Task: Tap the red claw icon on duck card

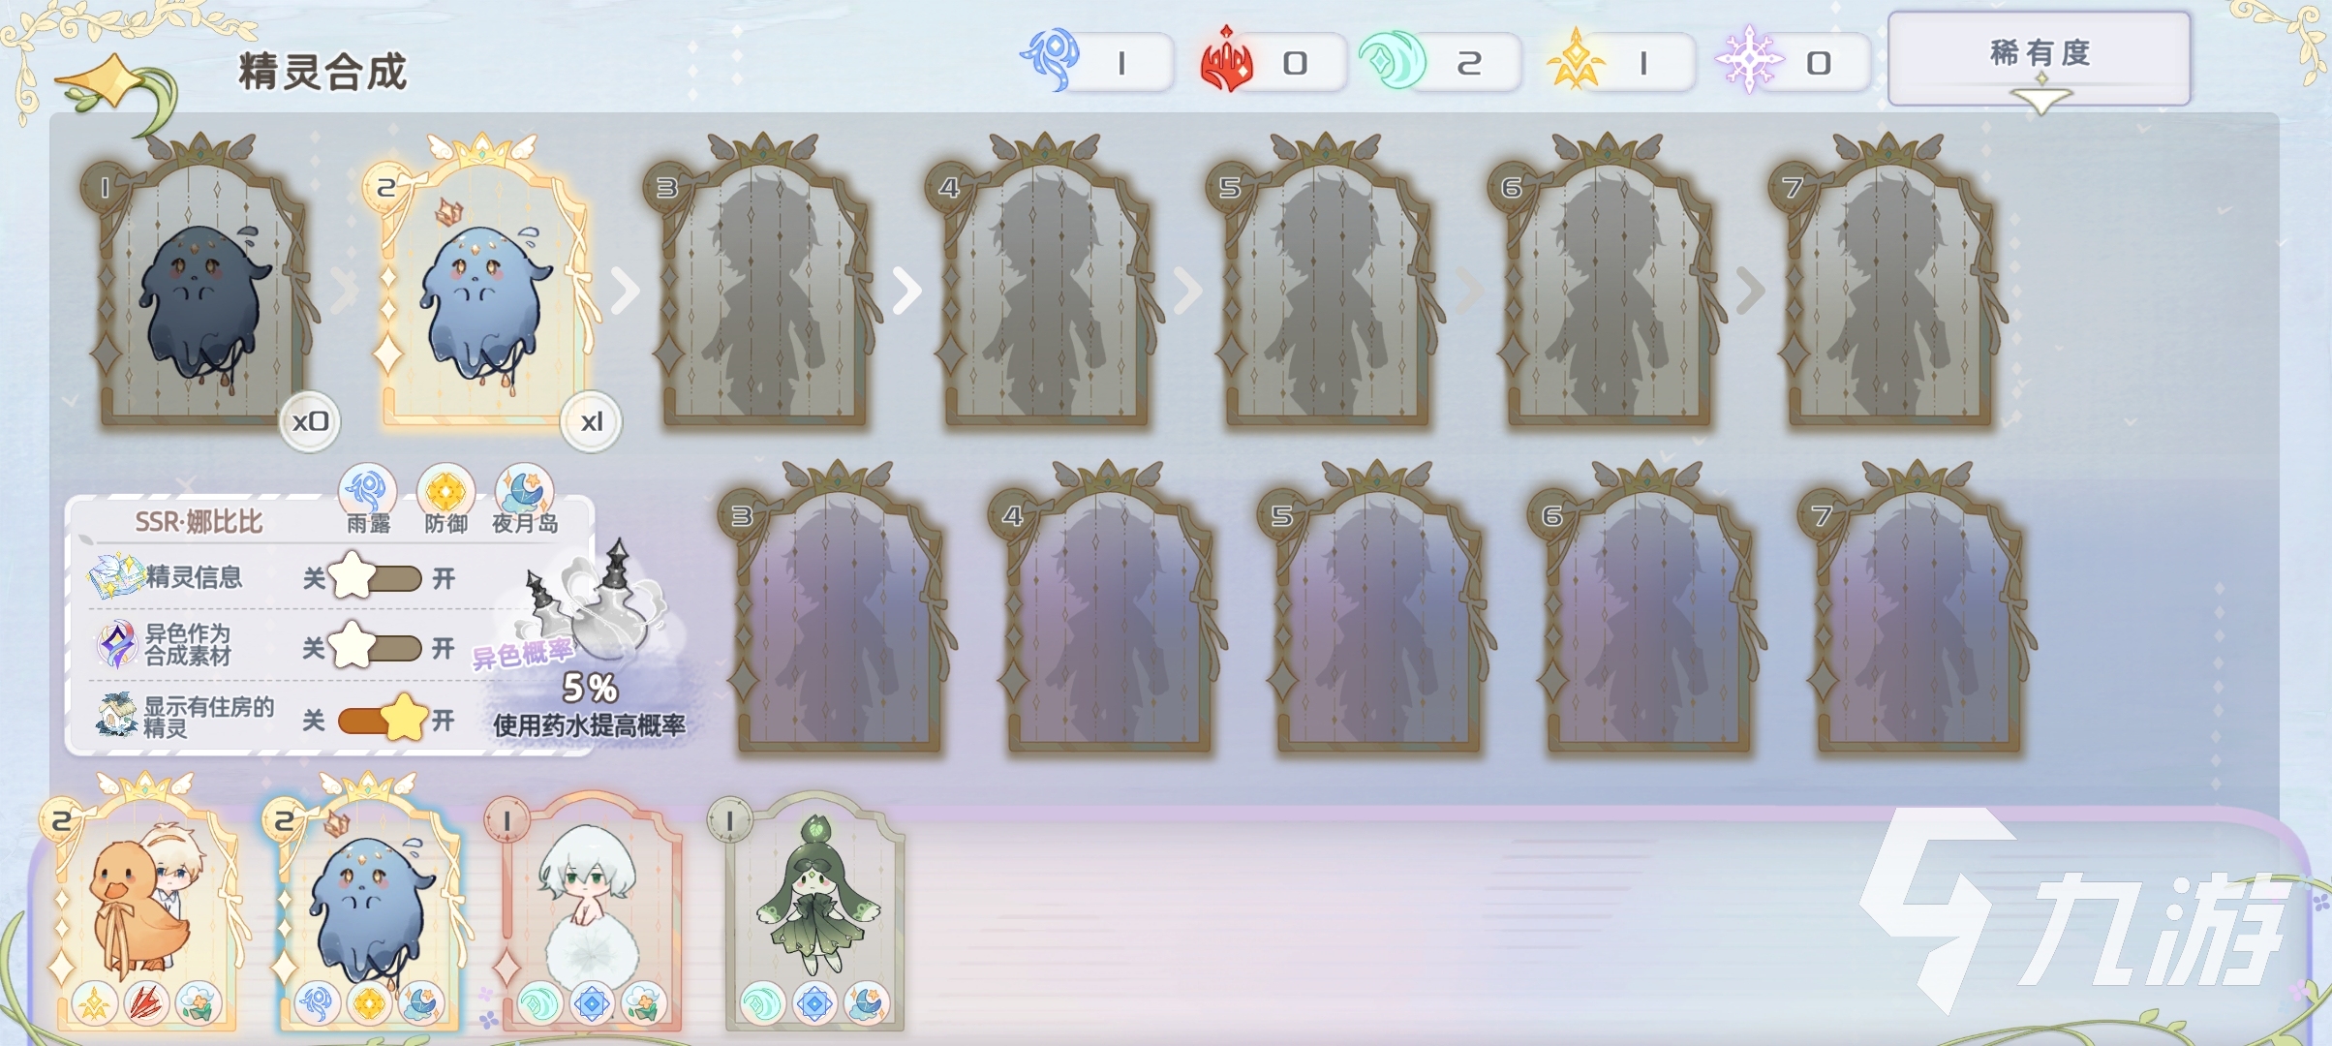Action: pos(146,1003)
